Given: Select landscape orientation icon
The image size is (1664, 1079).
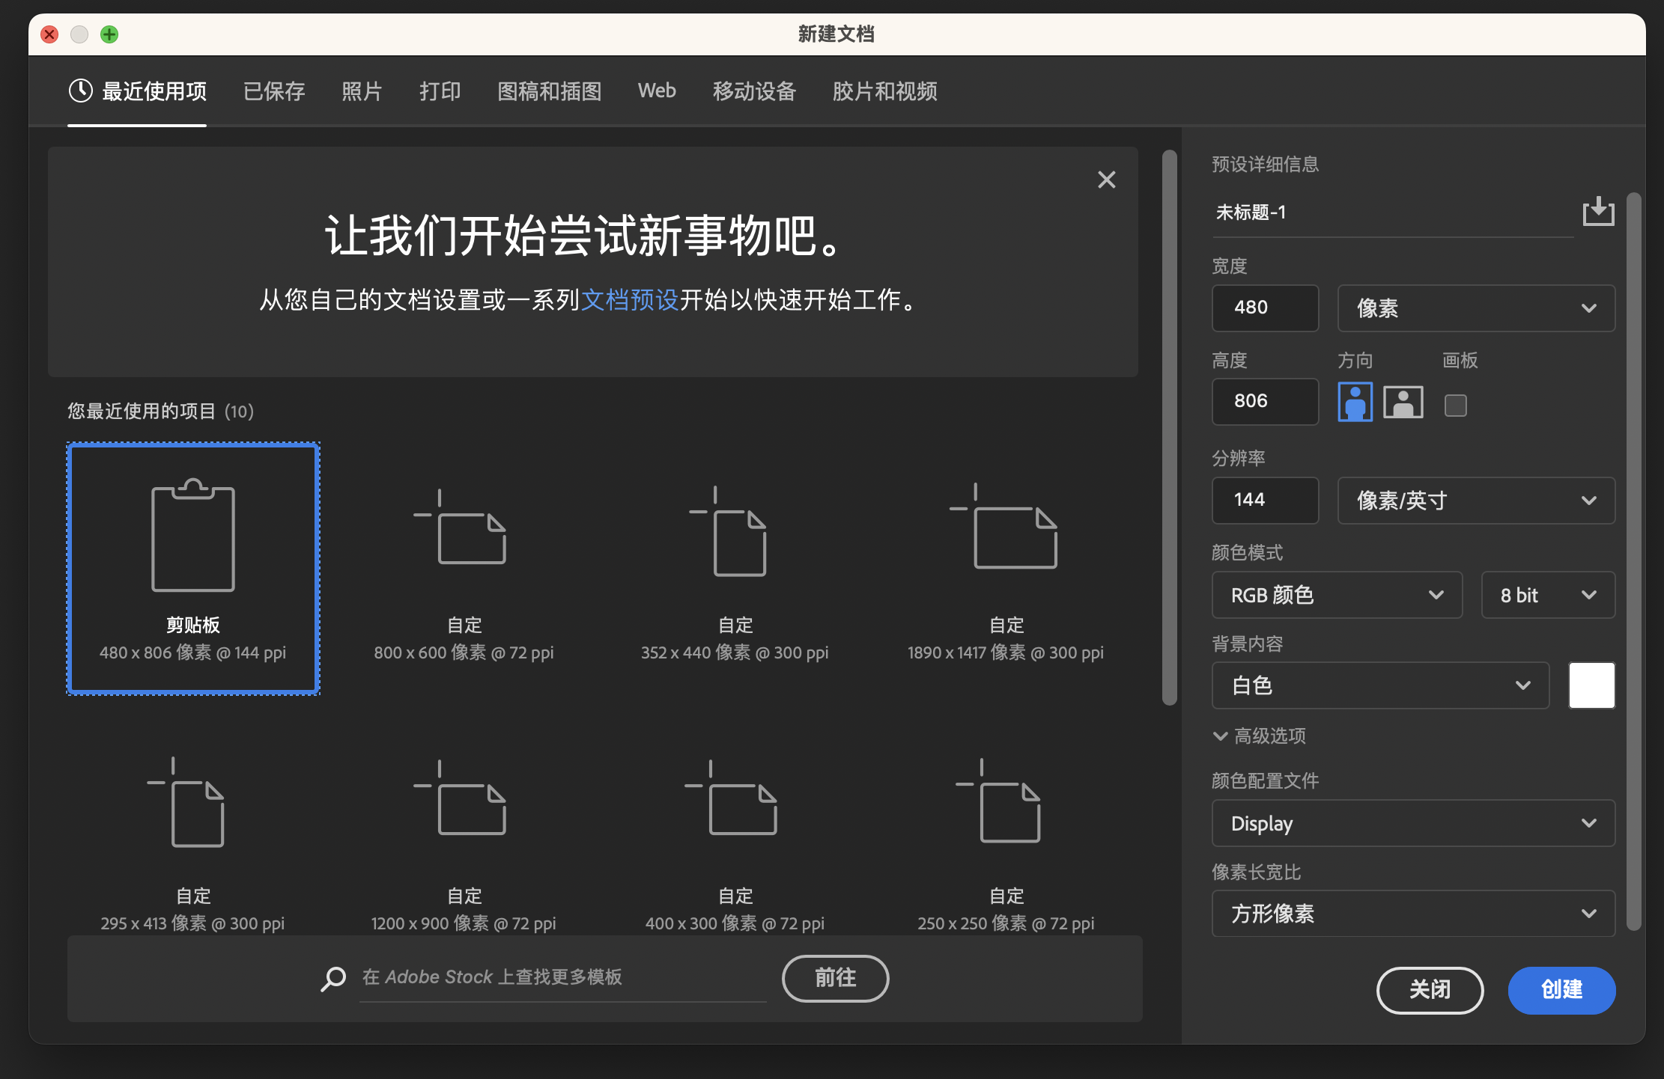Looking at the screenshot, I should pyautogui.click(x=1403, y=403).
